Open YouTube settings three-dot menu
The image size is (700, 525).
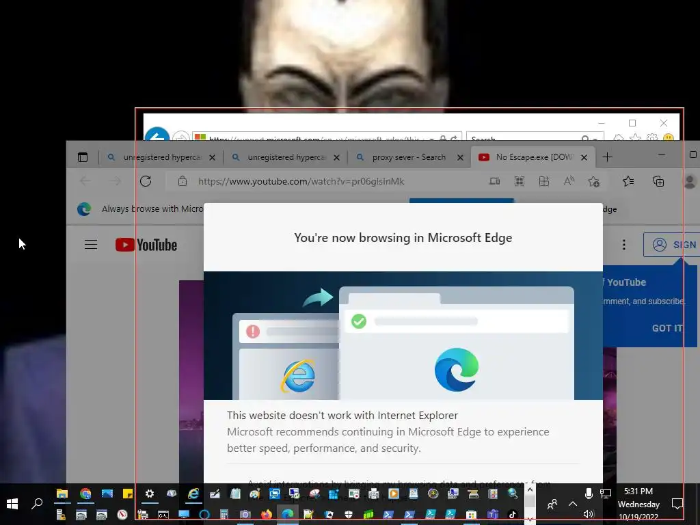(624, 245)
